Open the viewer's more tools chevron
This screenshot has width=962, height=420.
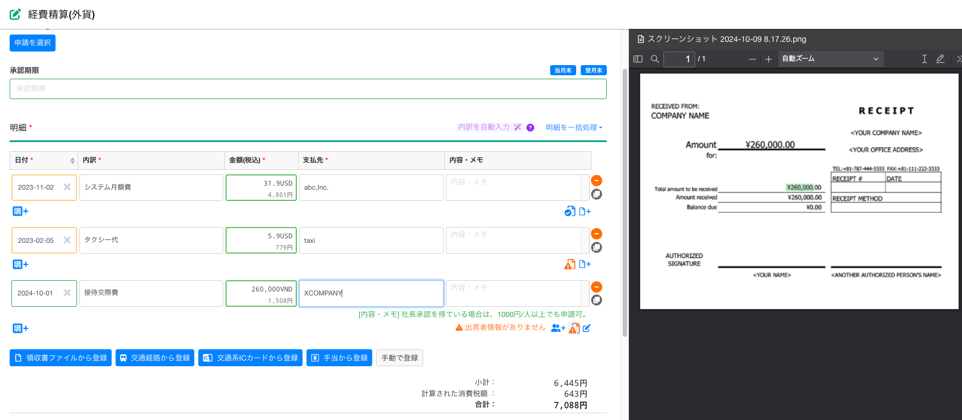[959, 59]
